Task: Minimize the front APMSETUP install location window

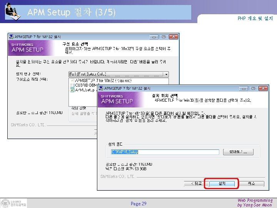Action: (x=244, y=88)
